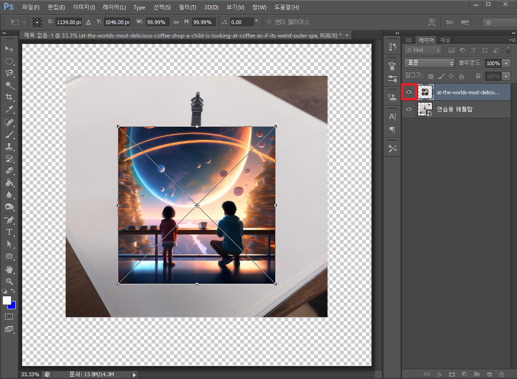
Task: Open the 파일(F) menu
Action: [x=30, y=7]
